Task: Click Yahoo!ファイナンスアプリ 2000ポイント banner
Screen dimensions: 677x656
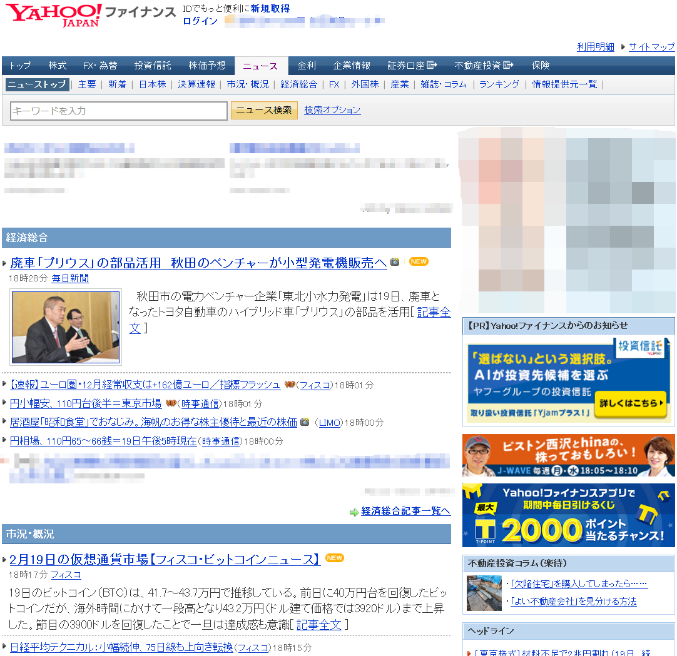Action: (x=568, y=515)
